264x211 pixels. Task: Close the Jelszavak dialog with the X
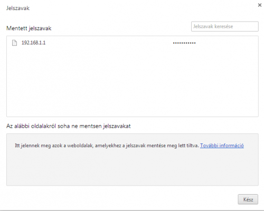pyautogui.click(x=260, y=5)
